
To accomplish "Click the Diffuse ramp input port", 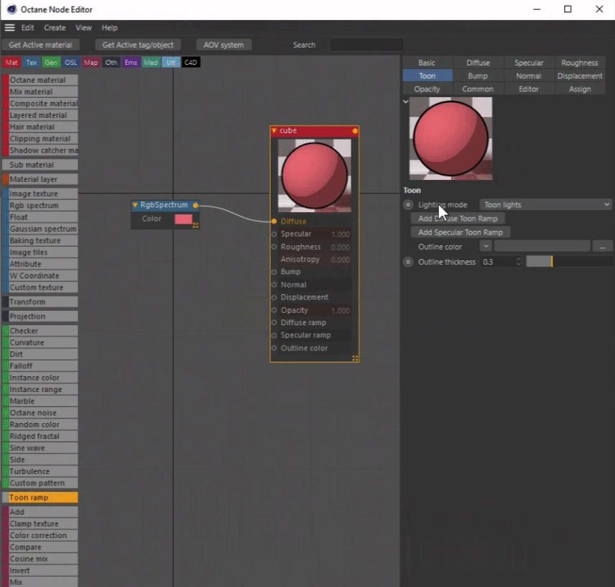I will point(274,323).
